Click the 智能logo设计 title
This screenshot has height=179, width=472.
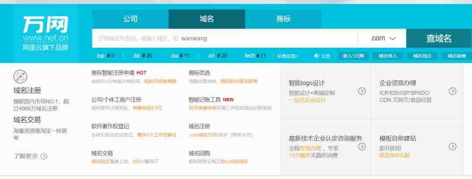coord(307,83)
